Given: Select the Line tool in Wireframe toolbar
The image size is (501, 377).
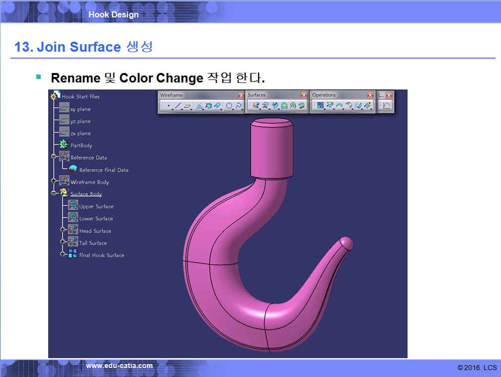Looking at the screenshot, I should [x=178, y=106].
